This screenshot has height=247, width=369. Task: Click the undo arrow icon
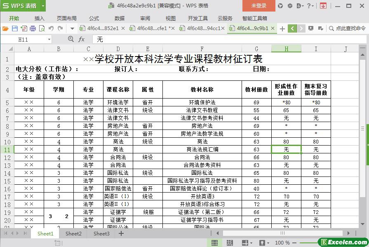(51, 29)
